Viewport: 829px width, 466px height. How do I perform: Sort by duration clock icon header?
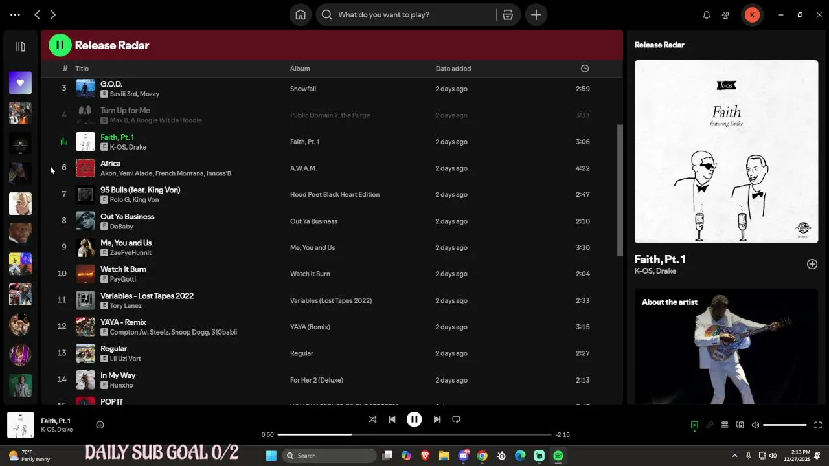point(585,69)
